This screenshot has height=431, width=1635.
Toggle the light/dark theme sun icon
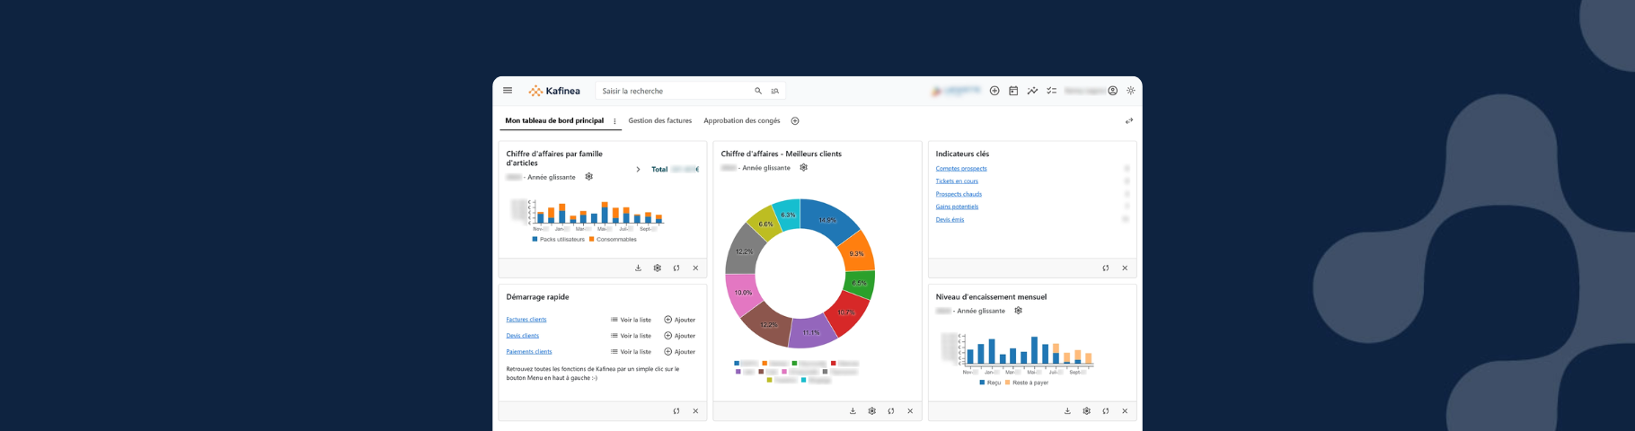tap(1131, 91)
